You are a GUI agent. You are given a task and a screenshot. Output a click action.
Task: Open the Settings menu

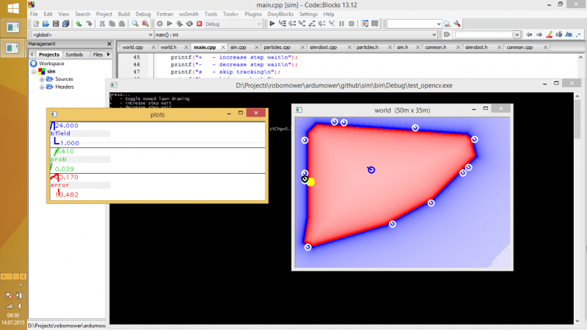(x=308, y=14)
